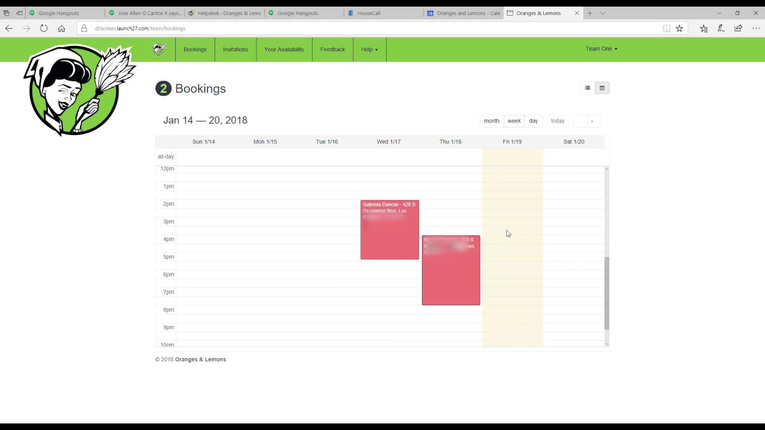The width and height of the screenshot is (765, 430).
Task: Open Reading view from the address bar
Action: pyautogui.click(x=666, y=28)
